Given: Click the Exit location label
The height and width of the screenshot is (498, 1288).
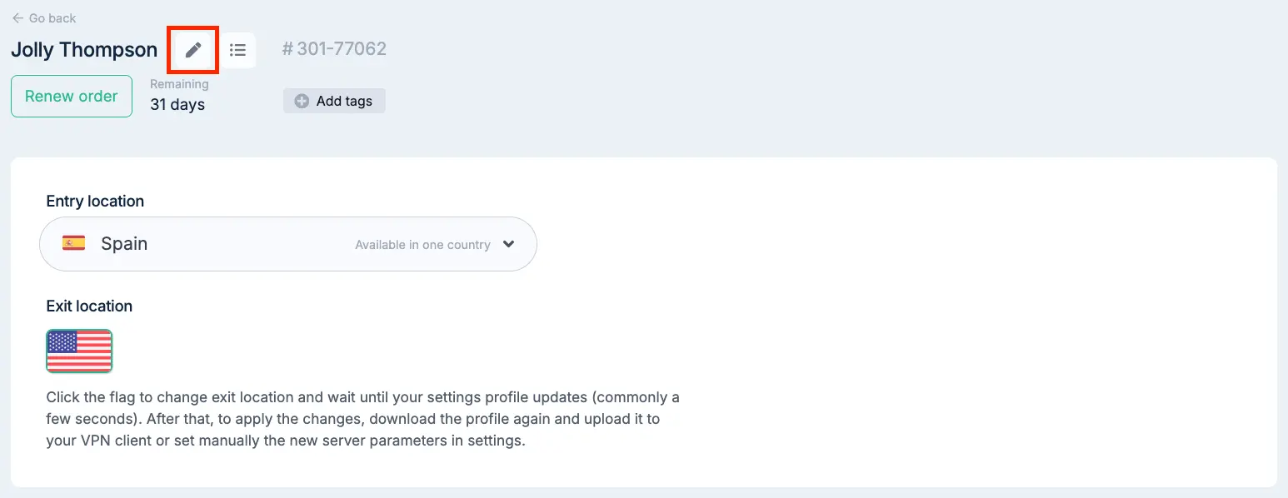Looking at the screenshot, I should coord(89,306).
